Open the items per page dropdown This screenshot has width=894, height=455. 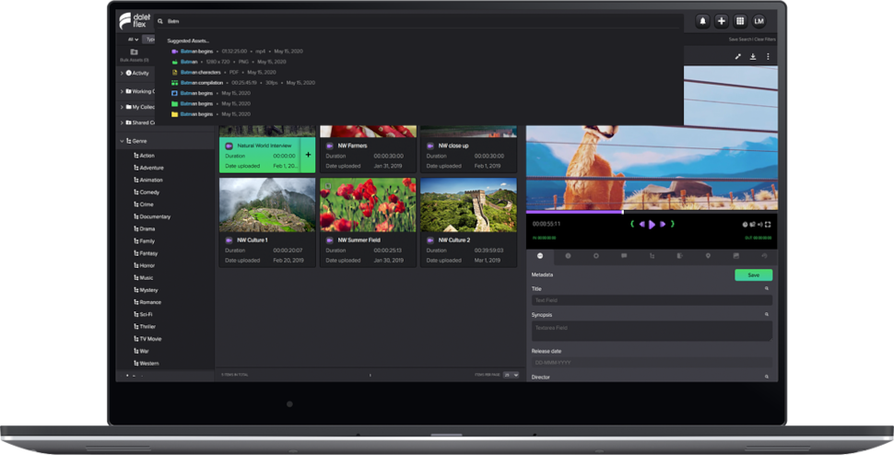[511, 375]
